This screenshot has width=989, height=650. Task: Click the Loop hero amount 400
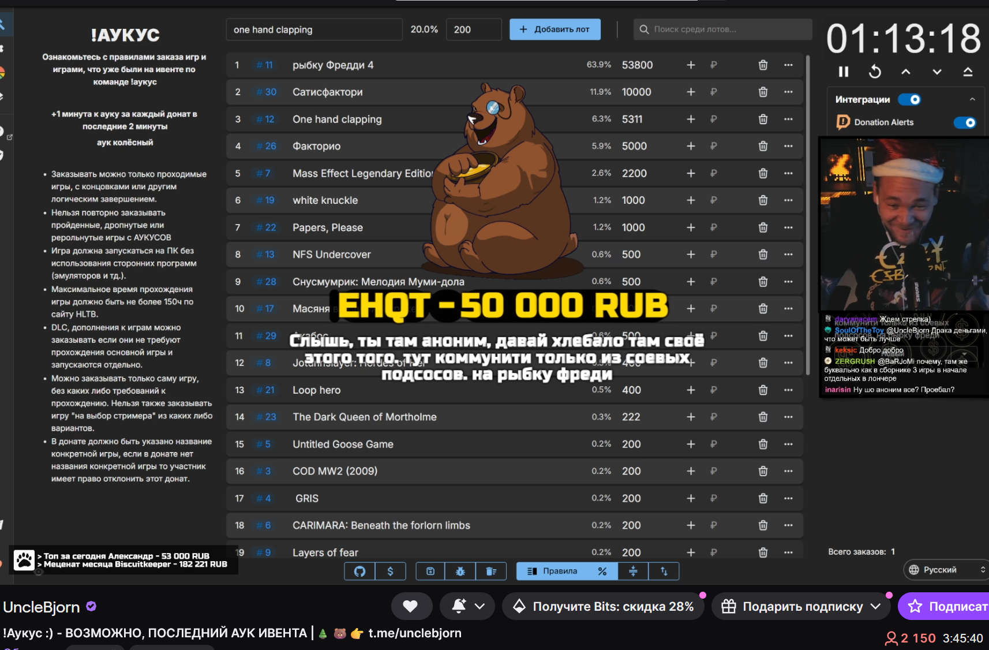[x=631, y=390]
